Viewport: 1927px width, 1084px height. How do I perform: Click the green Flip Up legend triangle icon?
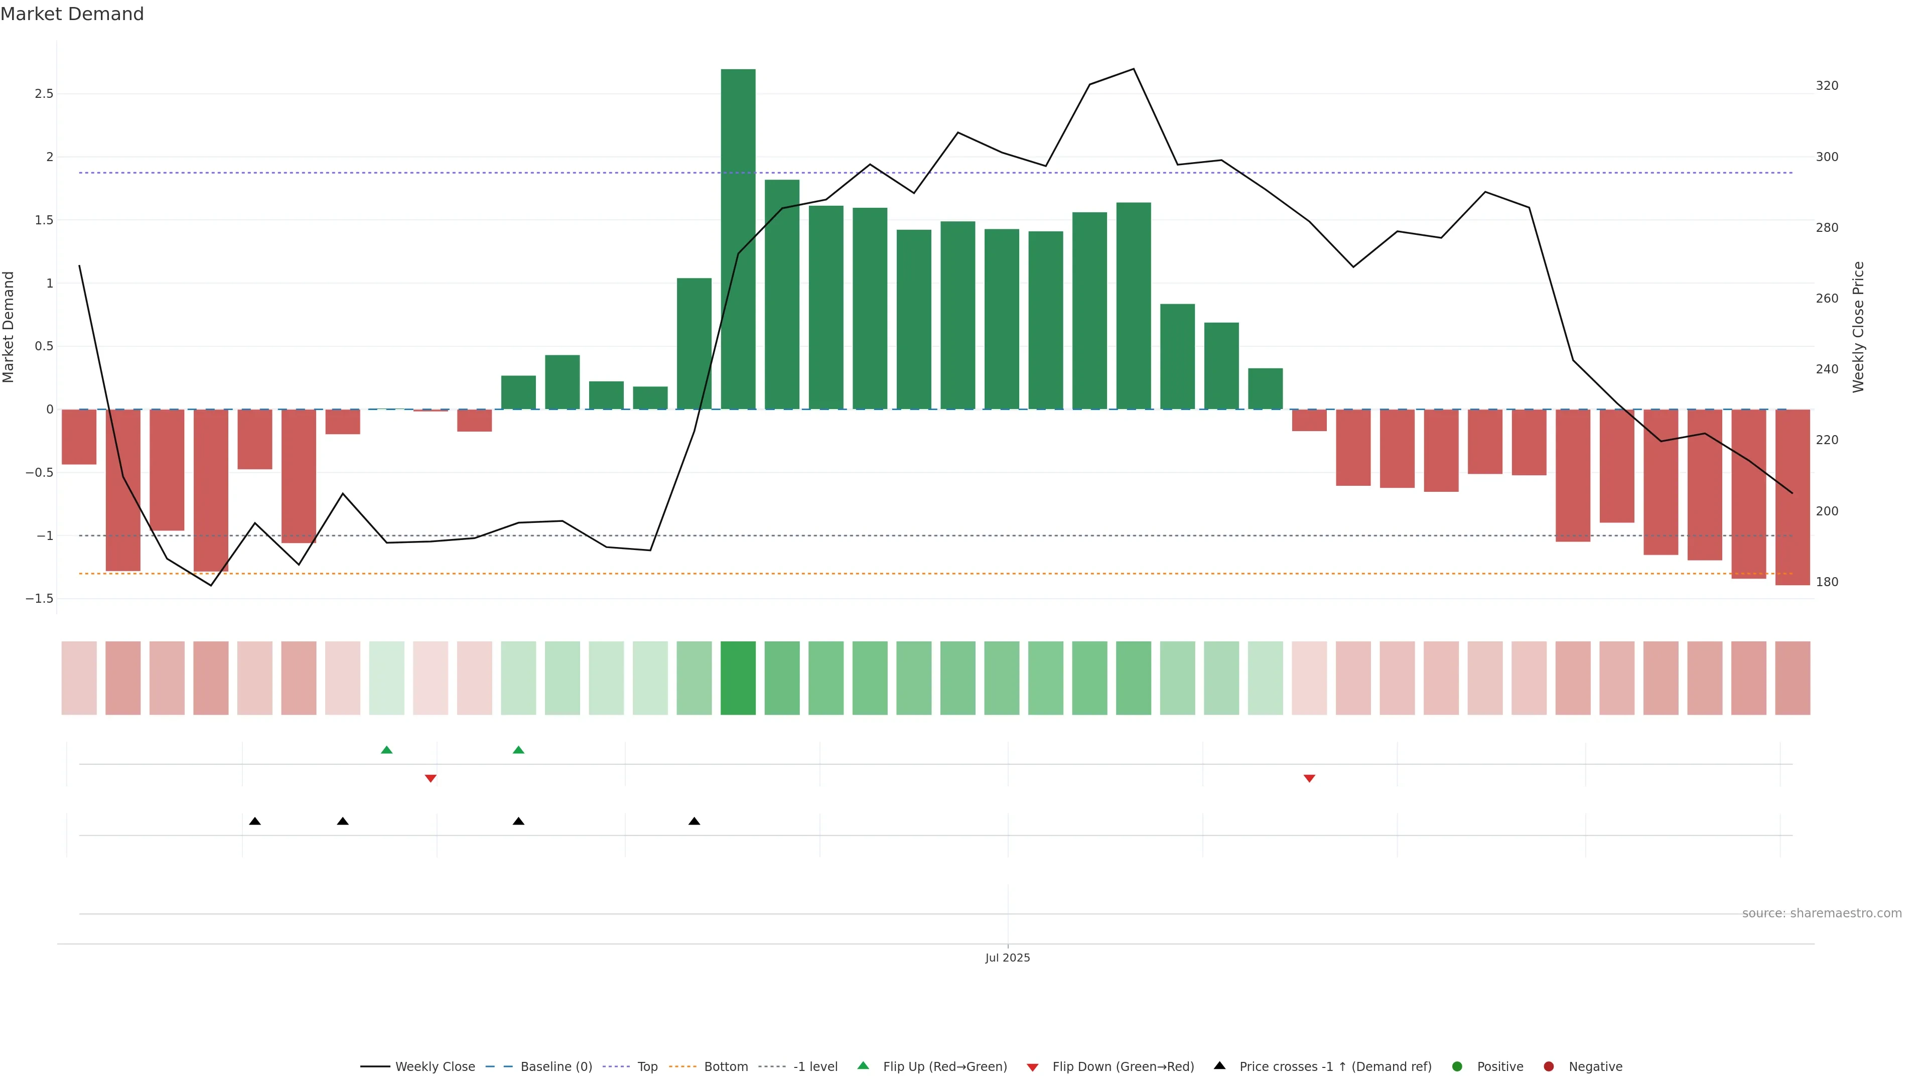pos(863,1066)
